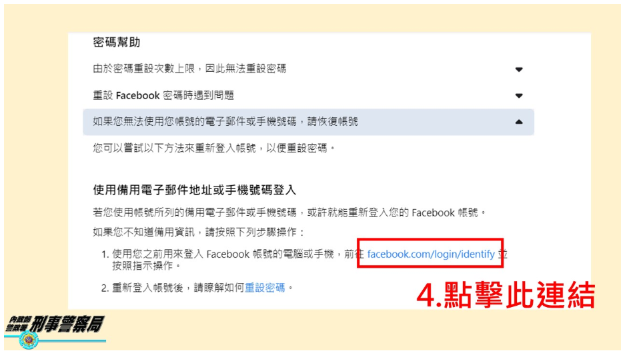Expand the 重設 Facebook 密碼時遇到問題 arrow
The height and width of the screenshot is (355, 625).
(518, 95)
